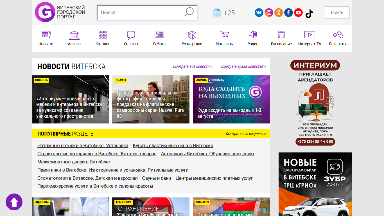Open Стоматология в Витебске link
Screen dimensions: 384x216
pos(87,178)
